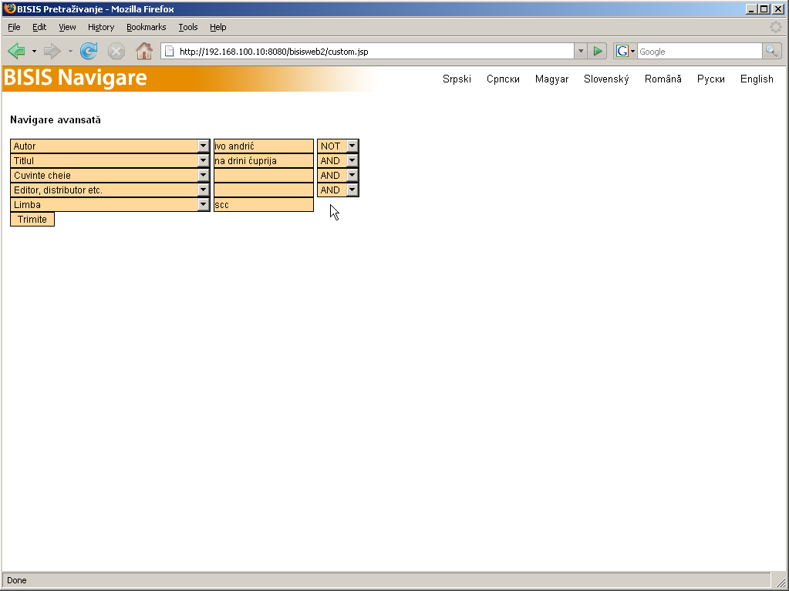Click the magnifier search icon
Image resolution: width=789 pixels, height=591 pixels.
pyautogui.click(x=772, y=51)
